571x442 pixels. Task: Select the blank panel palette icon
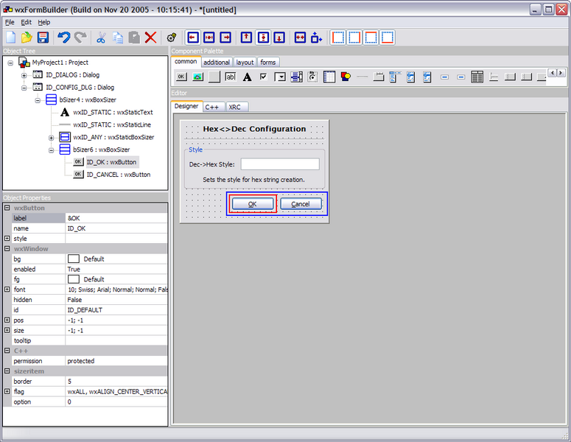214,77
